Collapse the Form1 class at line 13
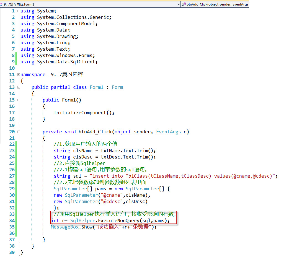The width and height of the screenshot is (297, 257). click(x=19, y=87)
